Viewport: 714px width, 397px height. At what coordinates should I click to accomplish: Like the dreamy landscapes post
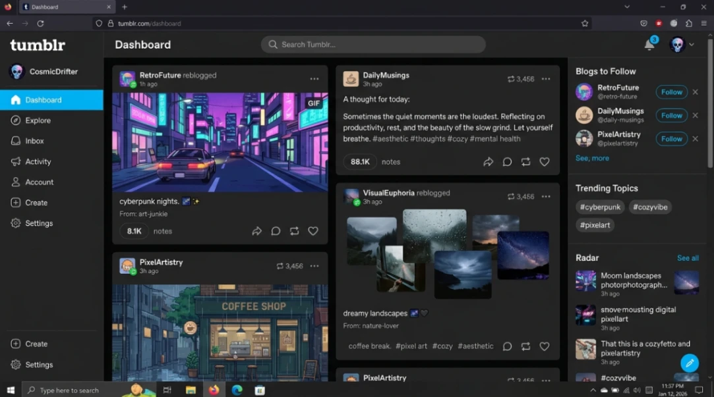pos(544,346)
